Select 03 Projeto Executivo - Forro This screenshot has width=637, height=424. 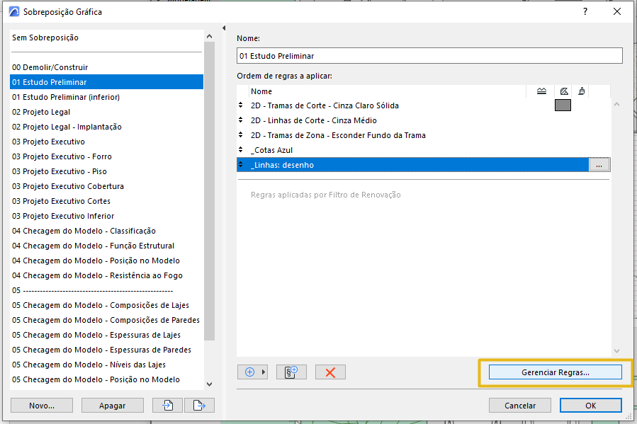[x=106, y=156]
